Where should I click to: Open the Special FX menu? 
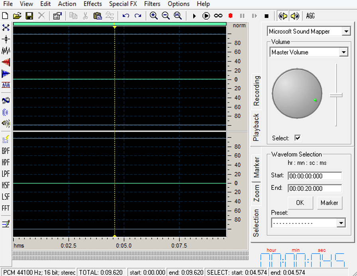[123, 4]
